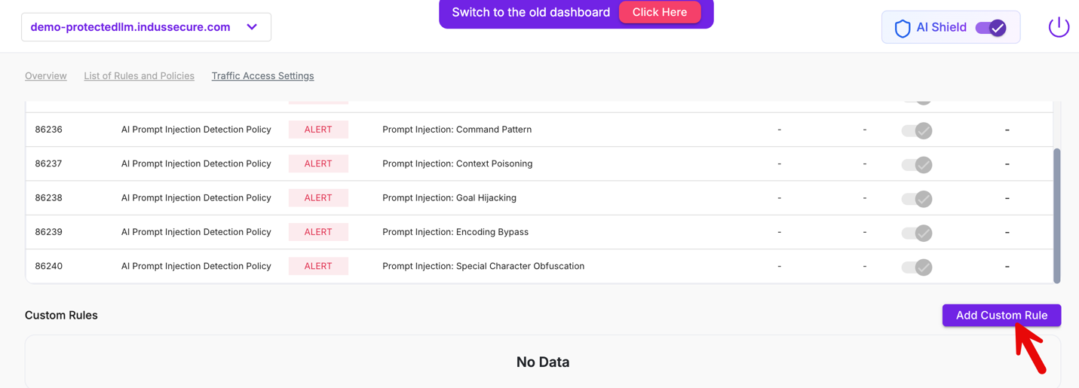Switch to List of Rules and Policies tab
Viewport: 1079px width, 388px height.
pyautogui.click(x=139, y=76)
